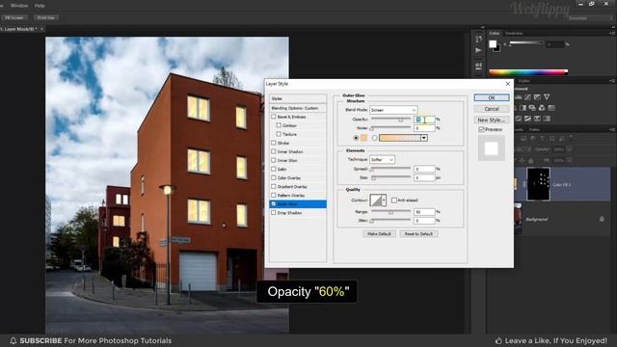Click the outer glow solid color swatch

tap(364, 138)
